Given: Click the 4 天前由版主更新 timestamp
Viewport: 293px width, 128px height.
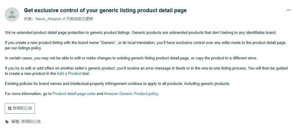Looking at the screenshot, I should click(x=78, y=19).
